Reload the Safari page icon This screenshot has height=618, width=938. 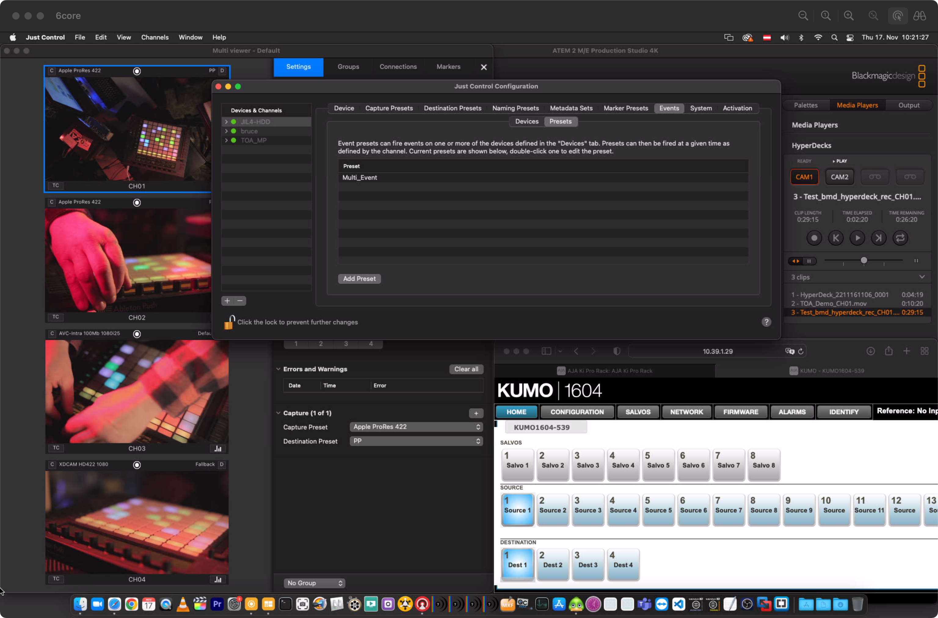801,351
